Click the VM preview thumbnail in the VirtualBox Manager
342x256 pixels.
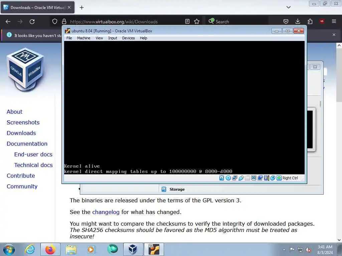(311, 130)
